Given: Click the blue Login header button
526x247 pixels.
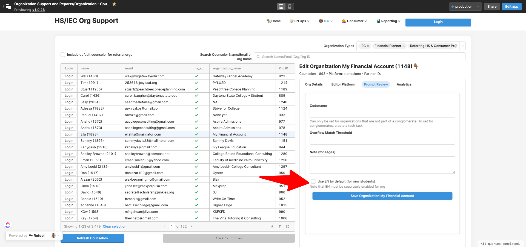Looking at the screenshot, I should [438, 22].
